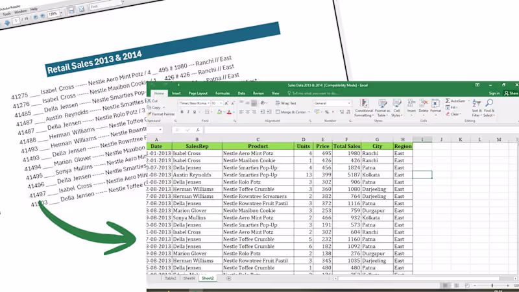Click the Percent Style icon

327,112
